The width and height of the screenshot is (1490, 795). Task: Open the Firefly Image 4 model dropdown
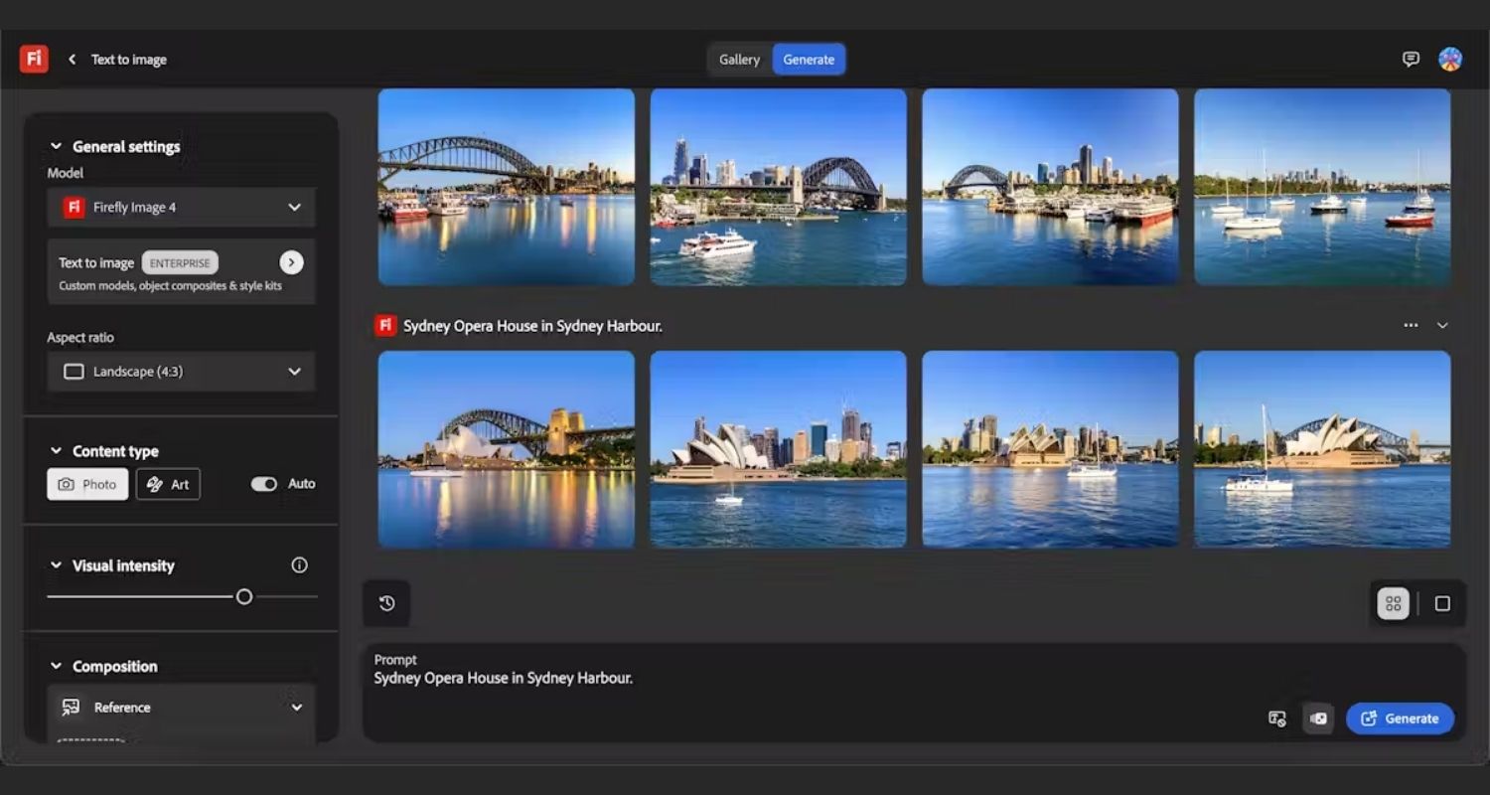tap(182, 208)
